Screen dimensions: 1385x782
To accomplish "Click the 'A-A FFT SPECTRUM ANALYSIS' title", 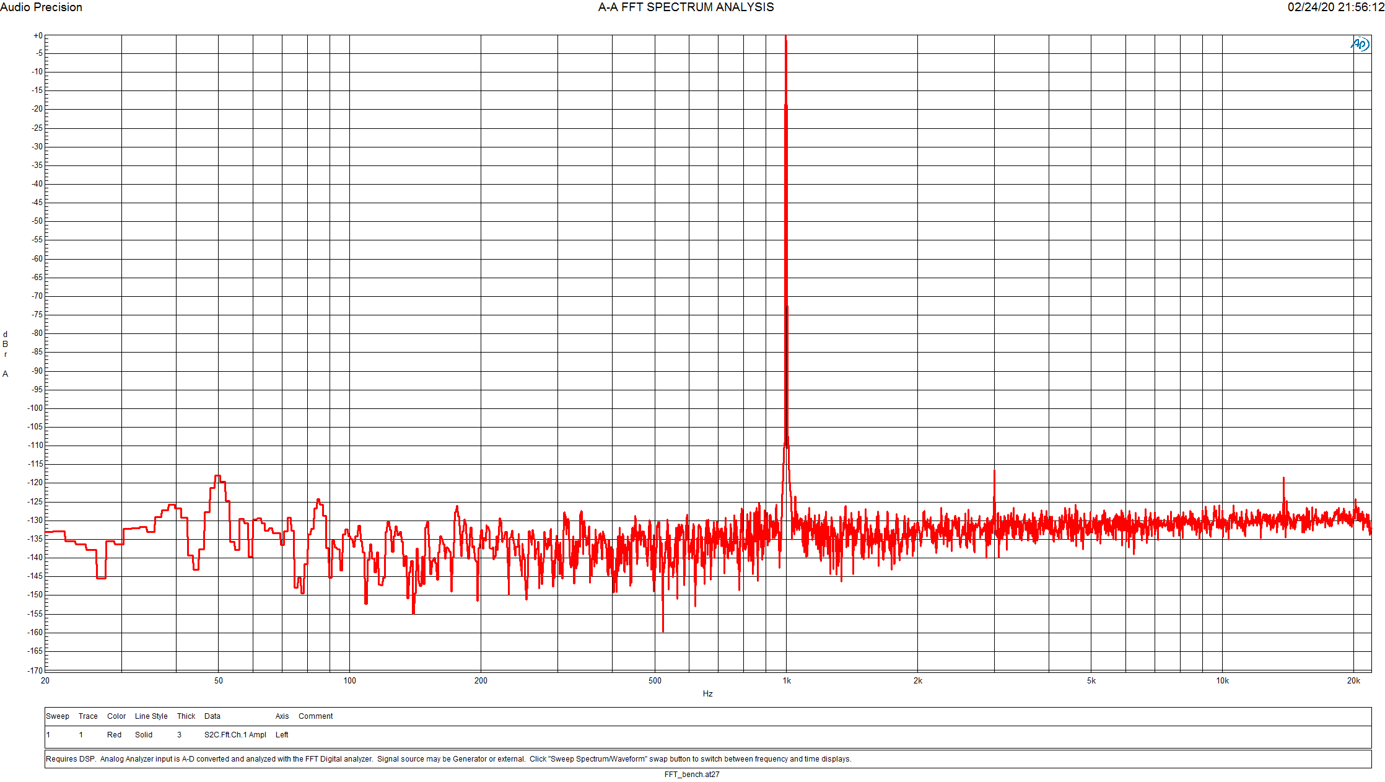I will click(x=686, y=7).
